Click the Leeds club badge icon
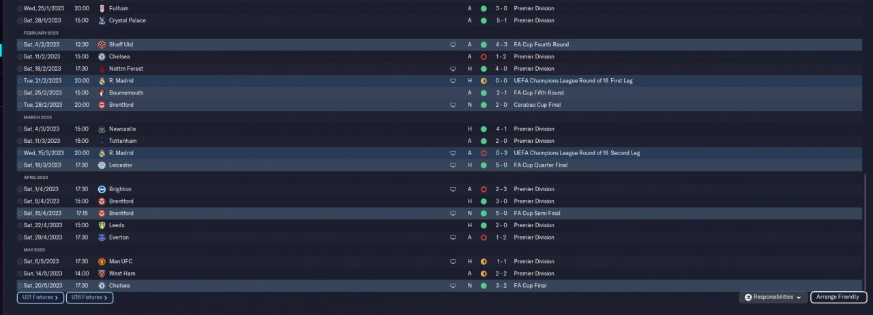 [101, 225]
